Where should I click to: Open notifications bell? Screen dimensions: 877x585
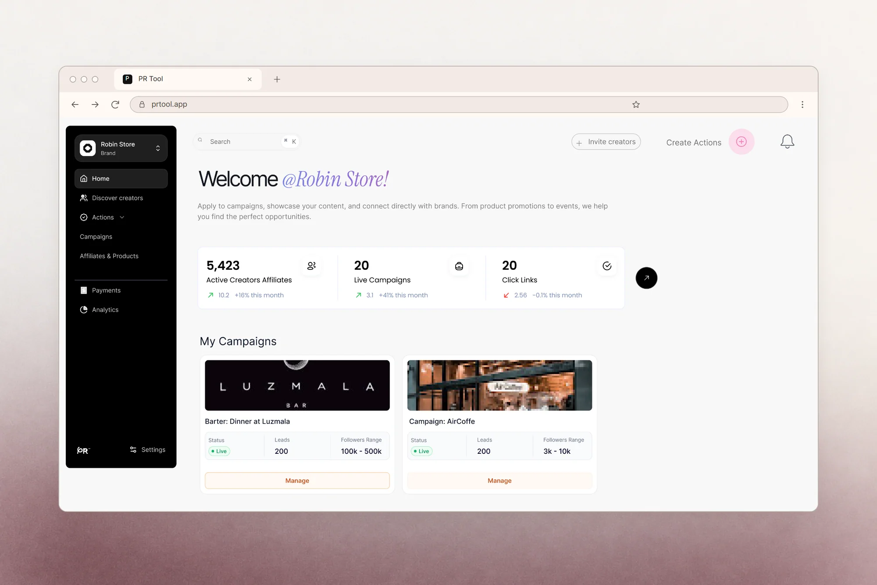point(787,141)
